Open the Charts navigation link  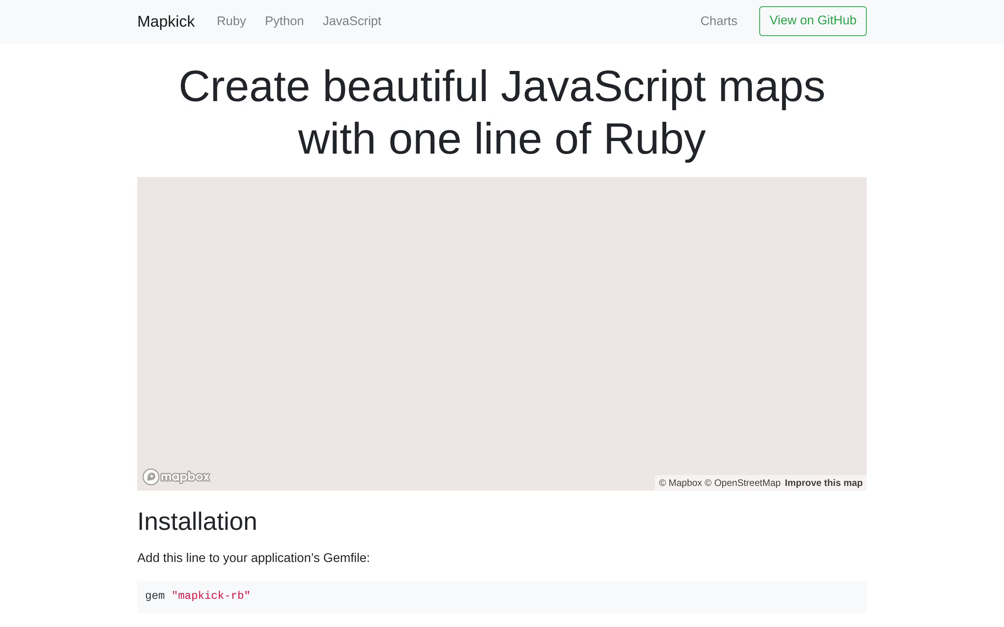coord(718,21)
